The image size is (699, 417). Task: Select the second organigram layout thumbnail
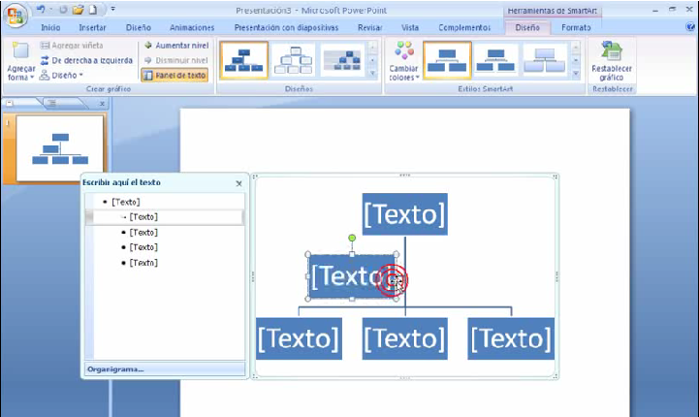(x=295, y=60)
